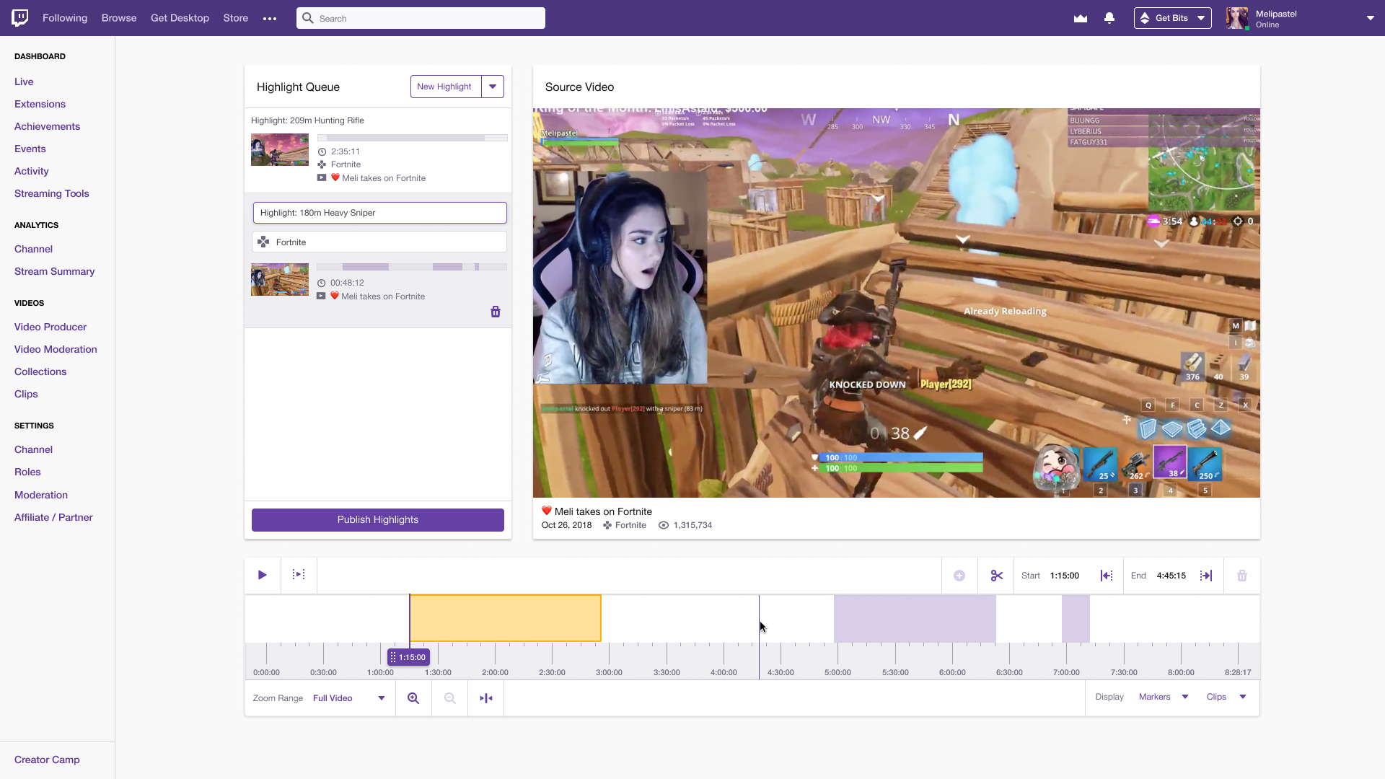The height and width of the screenshot is (779, 1385).
Task: Click the center playhead icon
Action: [486, 698]
